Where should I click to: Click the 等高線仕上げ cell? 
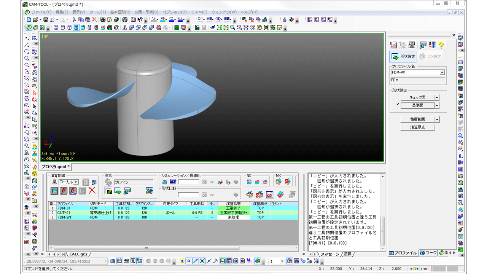click(101, 213)
